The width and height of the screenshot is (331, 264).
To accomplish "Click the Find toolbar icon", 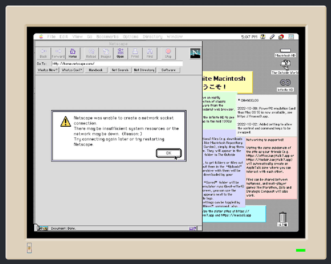I will (x=150, y=53).
